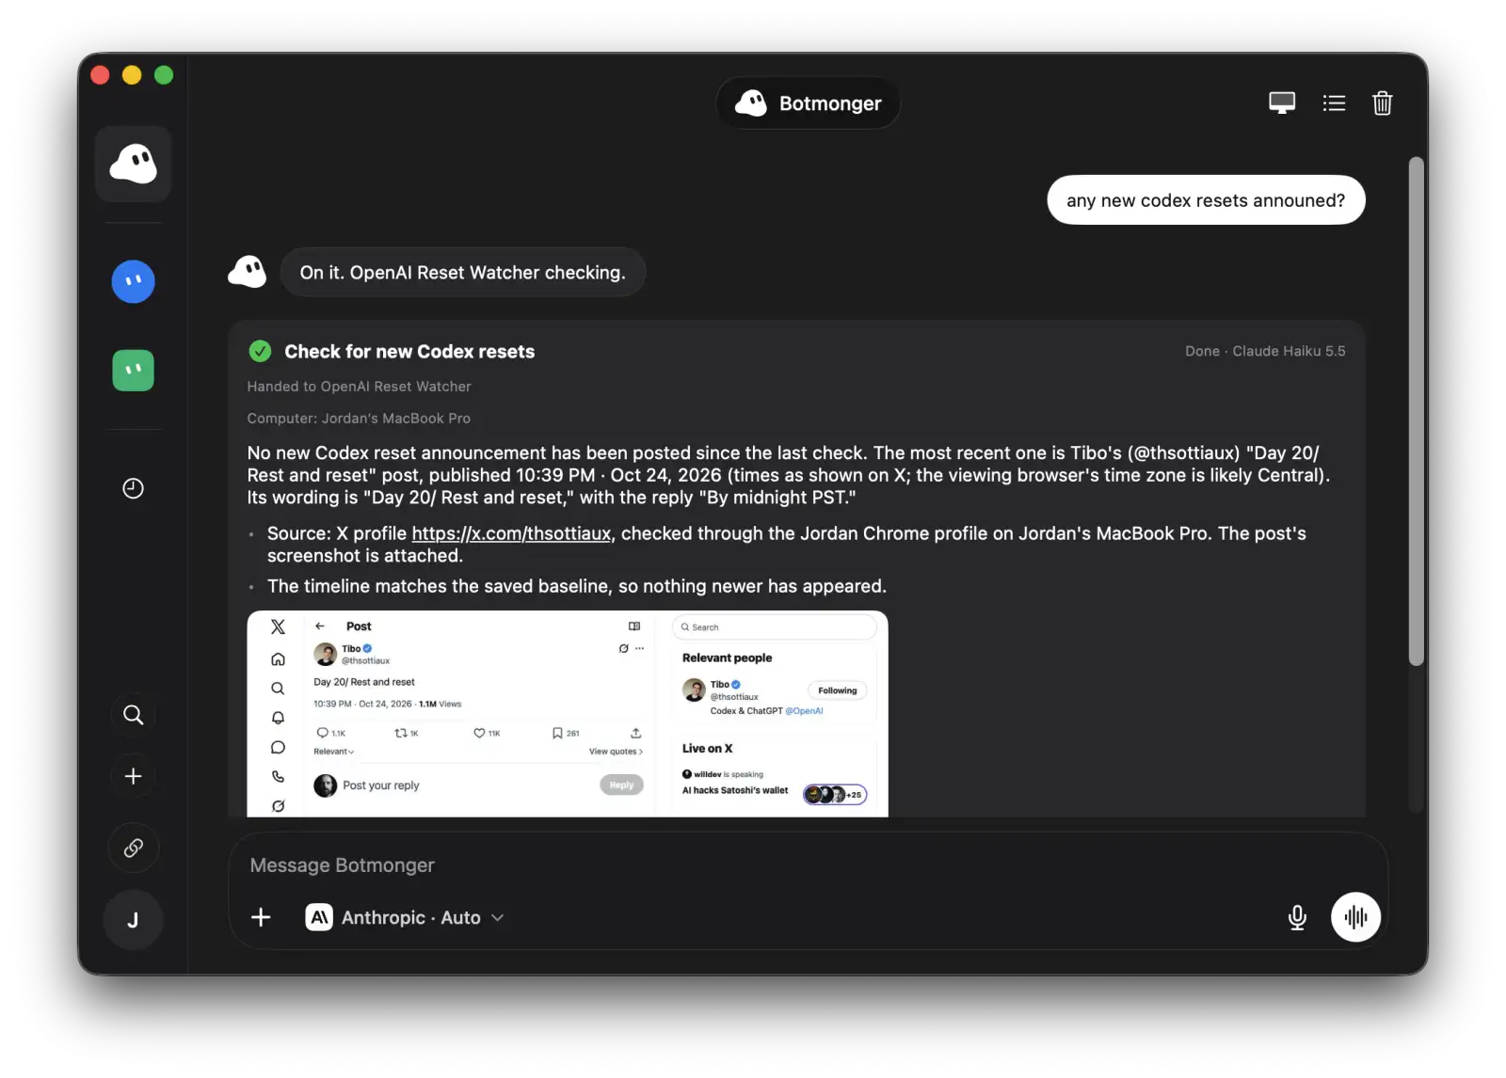This screenshot has width=1506, height=1078.
Task: Click the 'any new codex resets announed?' message
Action: pyautogui.click(x=1206, y=200)
